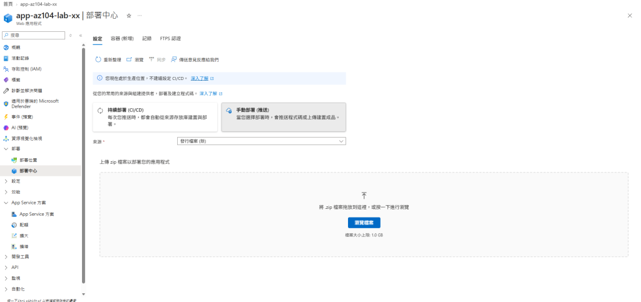Go to 首頁 breadcrumb

click(8, 4)
